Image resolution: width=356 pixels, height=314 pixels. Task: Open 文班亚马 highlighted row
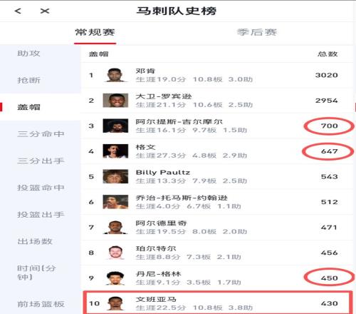[217, 303]
